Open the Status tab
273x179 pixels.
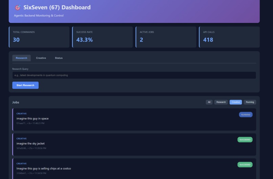click(x=59, y=58)
